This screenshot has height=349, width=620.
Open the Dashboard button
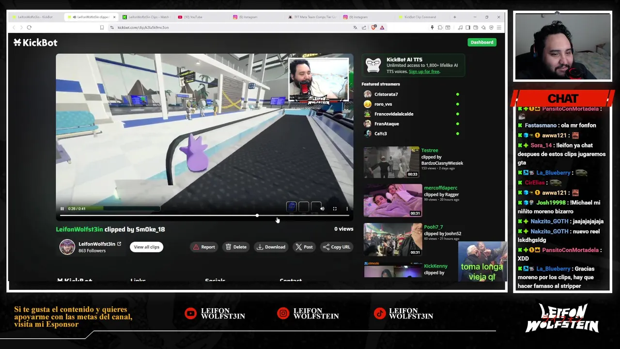[482, 42]
